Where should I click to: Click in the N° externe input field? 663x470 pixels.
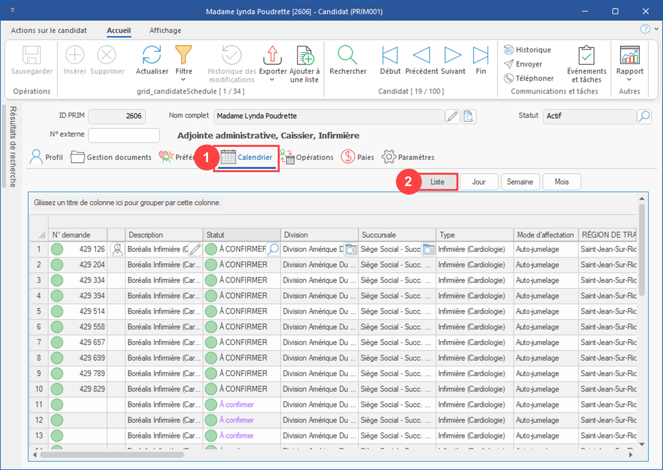click(124, 135)
